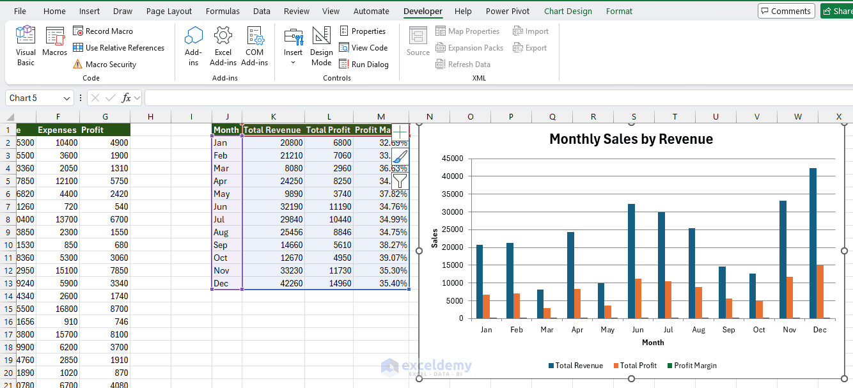This screenshot has height=388, width=853.
Task: Start Record Macro
Action: point(103,31)
